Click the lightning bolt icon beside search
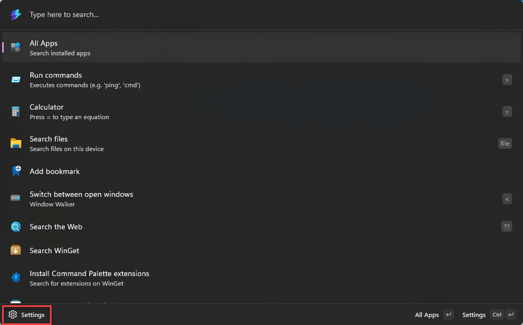This screenshot has width=523, height=325. pos(15,14)
